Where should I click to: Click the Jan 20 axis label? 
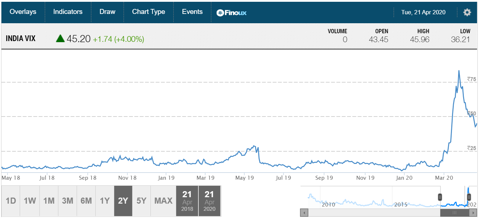[405, 178]
